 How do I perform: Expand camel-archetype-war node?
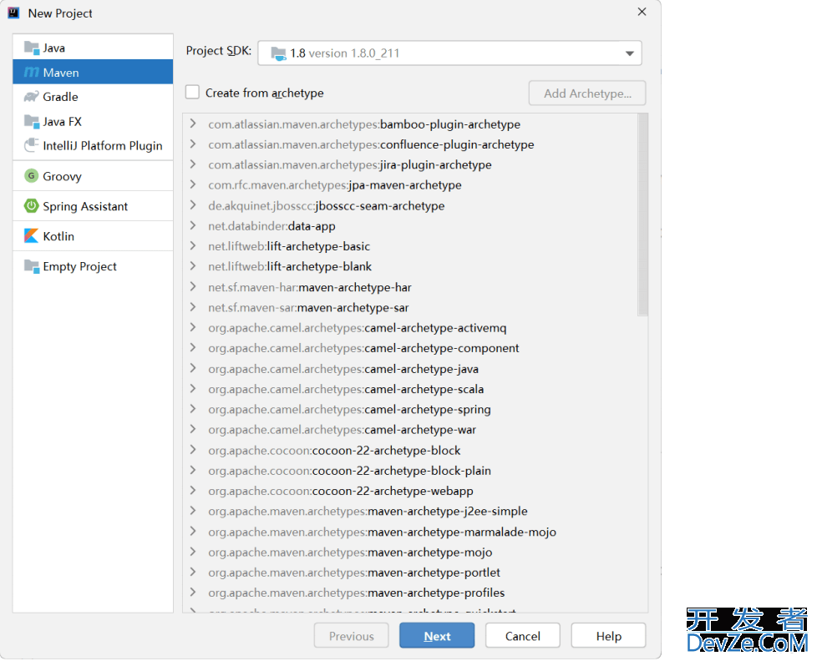coord(193,429)
